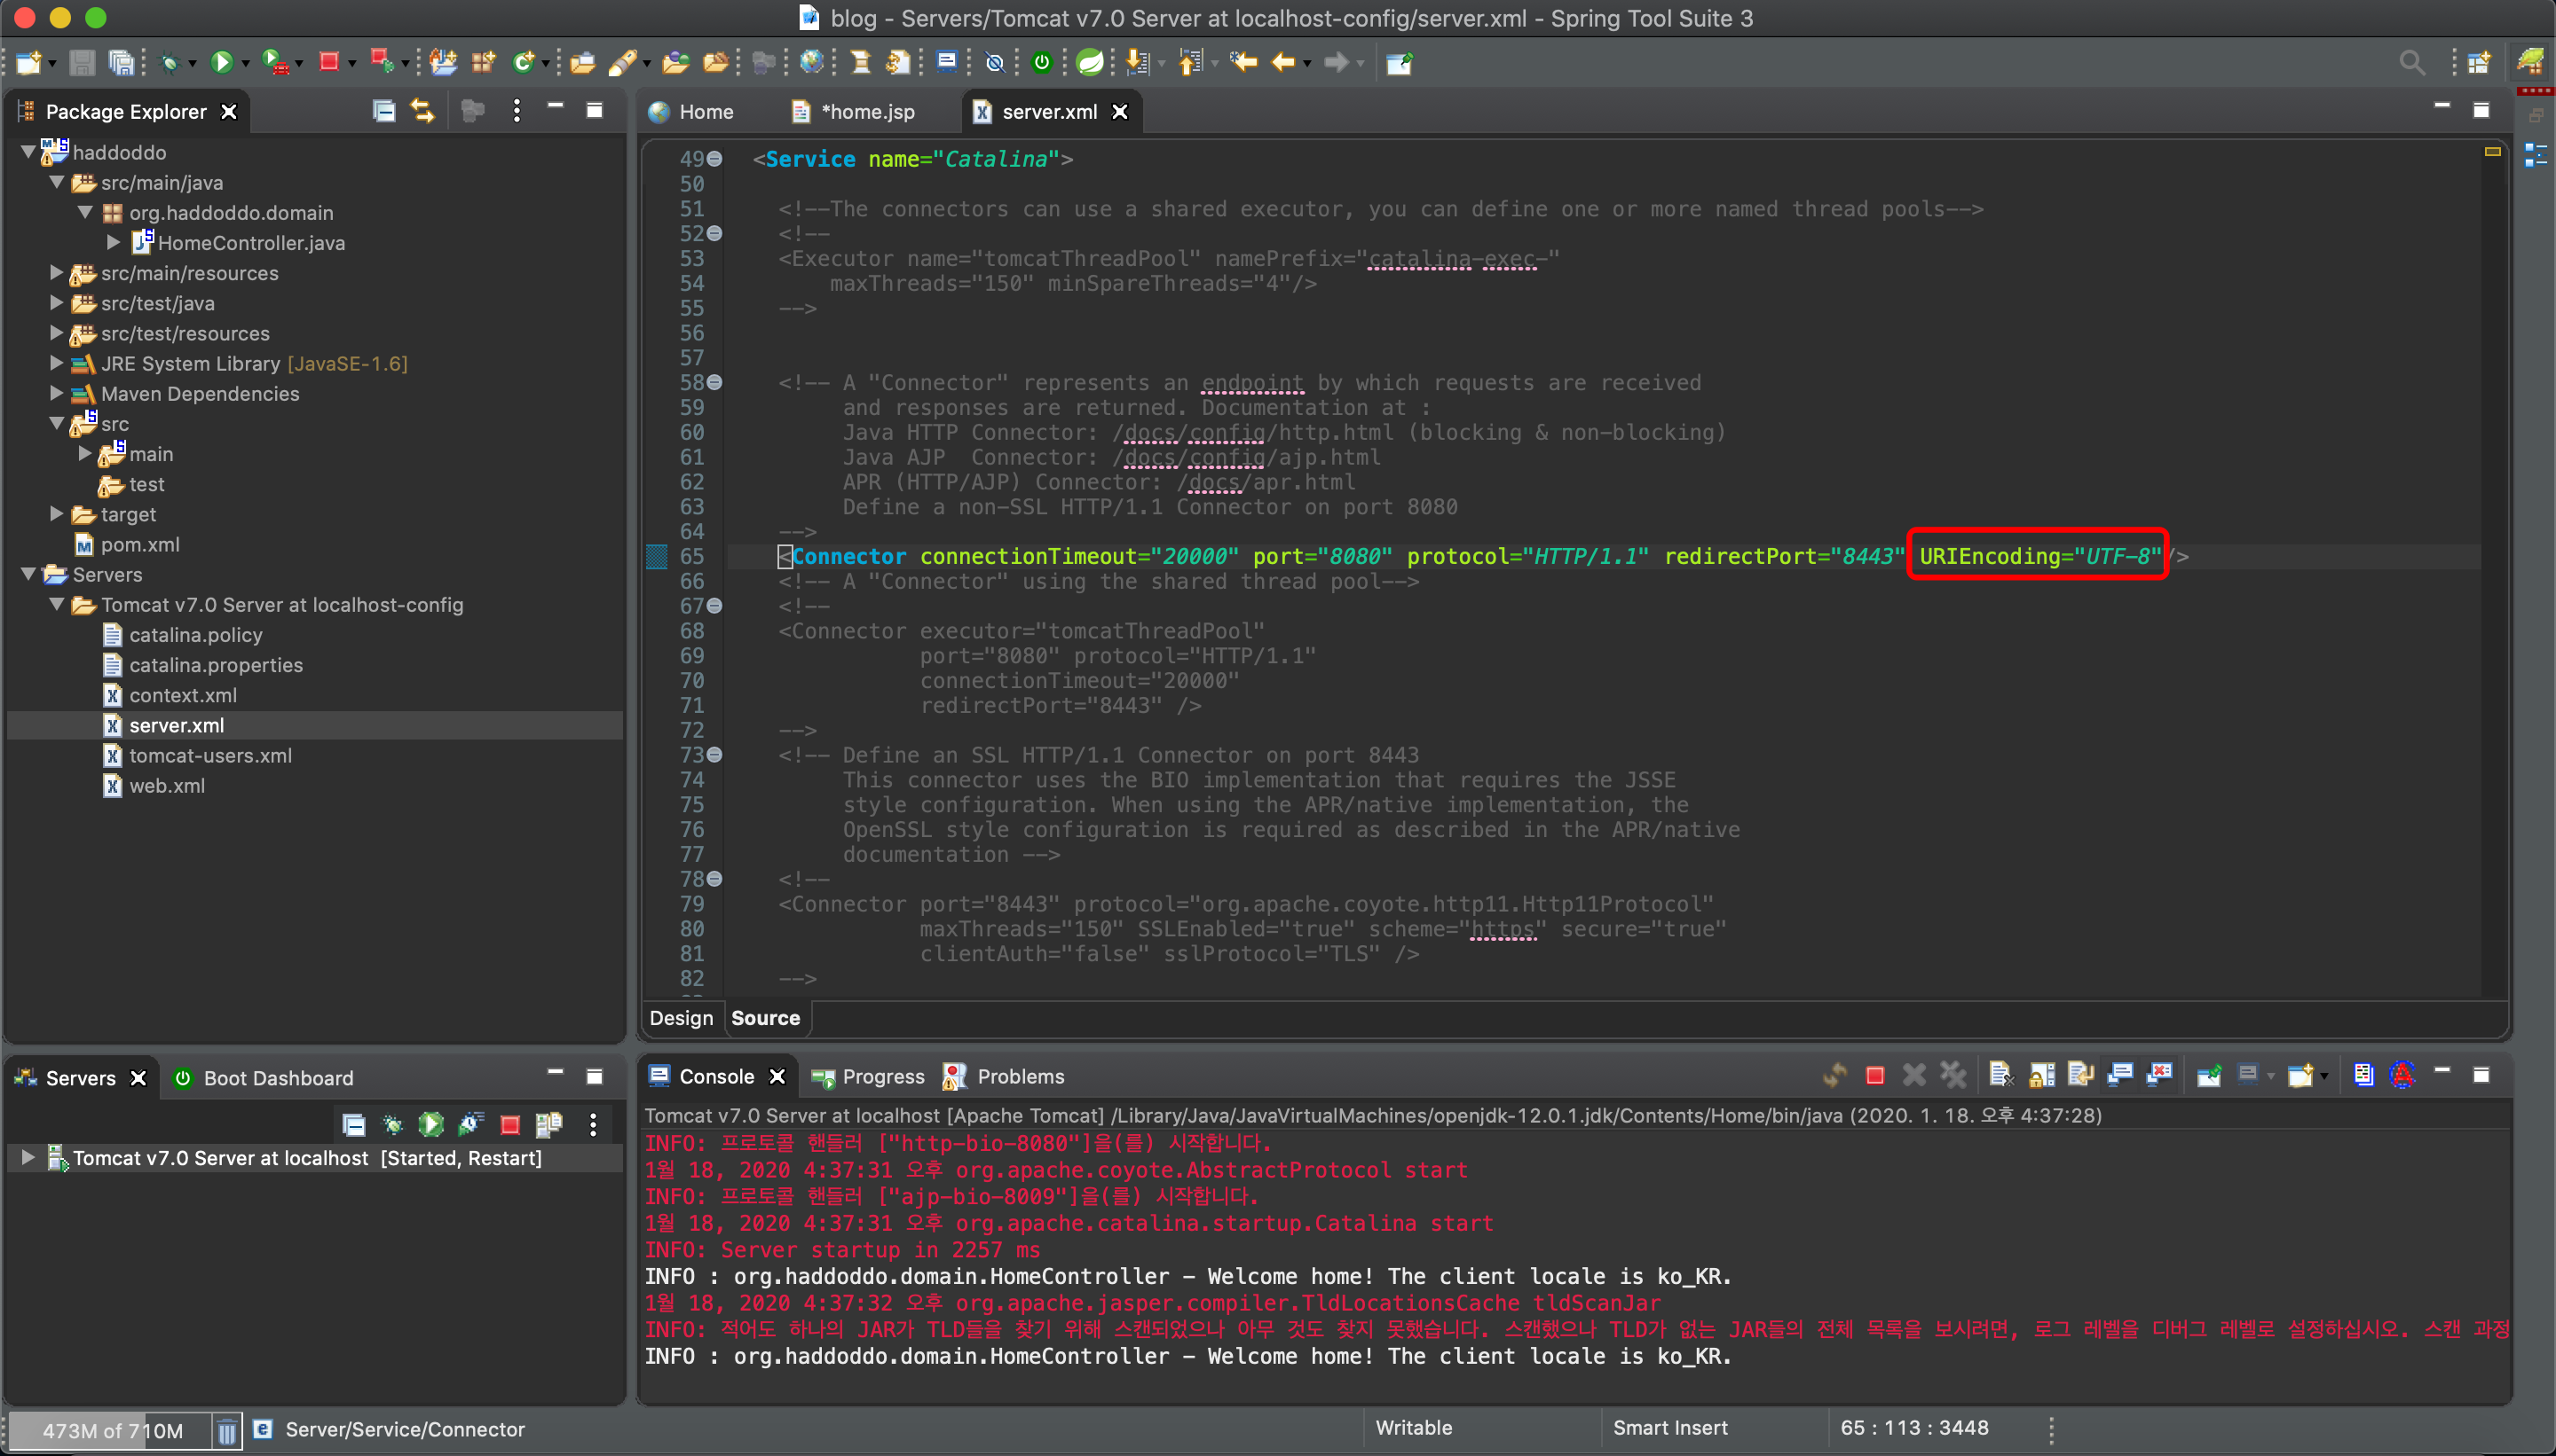Switch to the *home.jsp editor tab
This screenshot has width=2556, height=1456.
click(x=867, y=112)
